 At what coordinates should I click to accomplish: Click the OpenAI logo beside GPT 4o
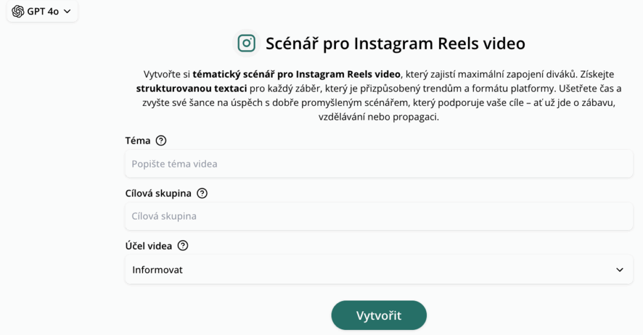[18, 11]
